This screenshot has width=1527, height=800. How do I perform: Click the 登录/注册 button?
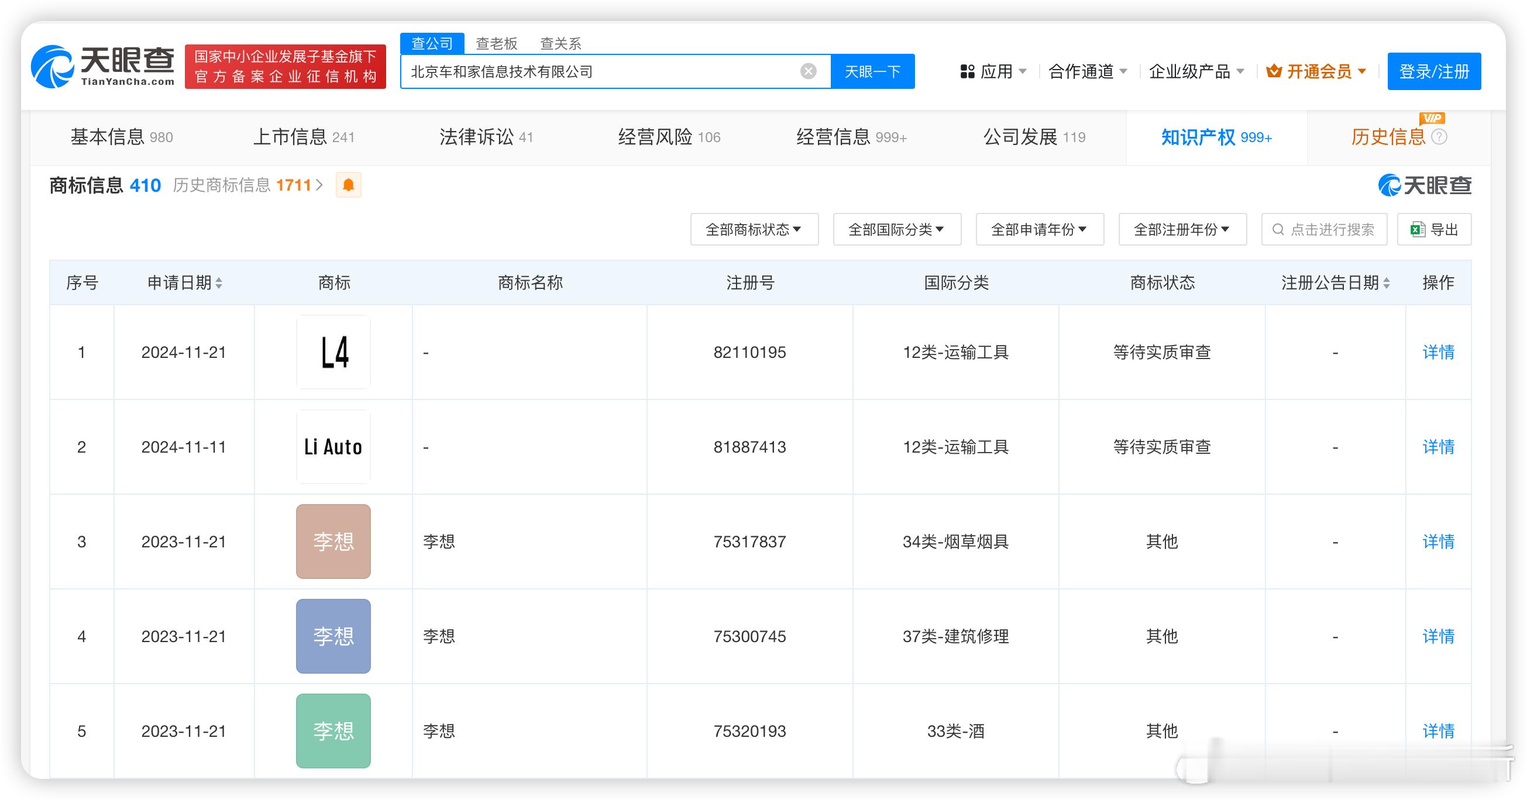pos(1434,72)
